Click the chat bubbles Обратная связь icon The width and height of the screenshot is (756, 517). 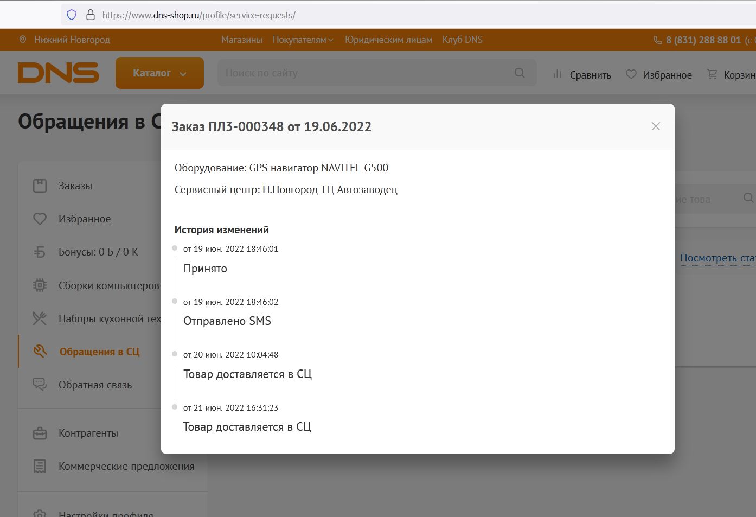[40, 385]
